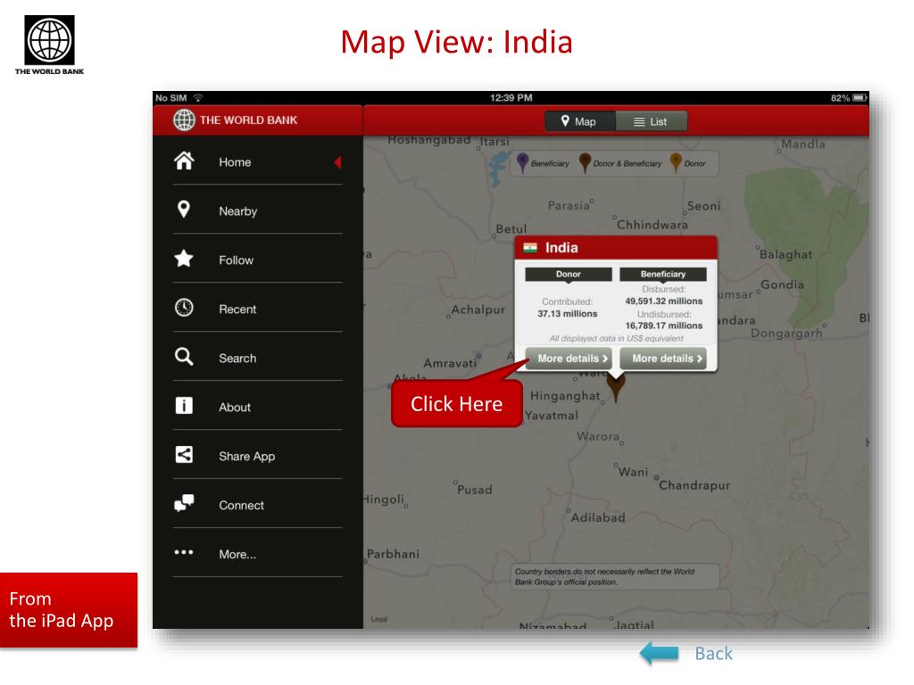Open the Connect chat bubbles icon
This screenshot has height=685, width=914.
coord(184,503)
